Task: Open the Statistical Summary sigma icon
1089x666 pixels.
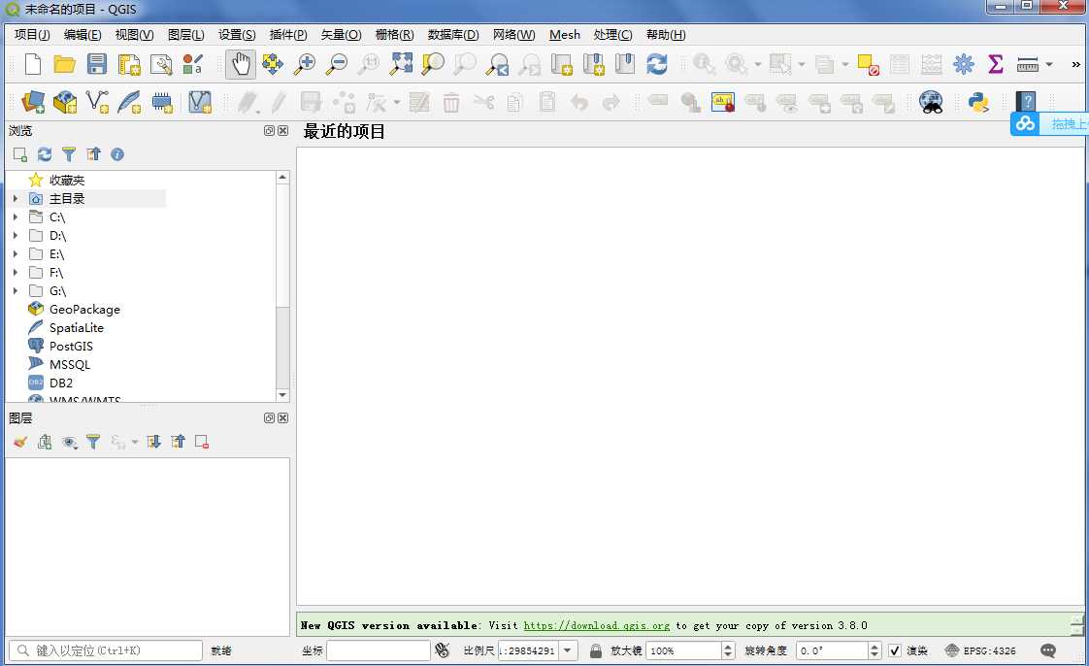Action: [995, 64]
